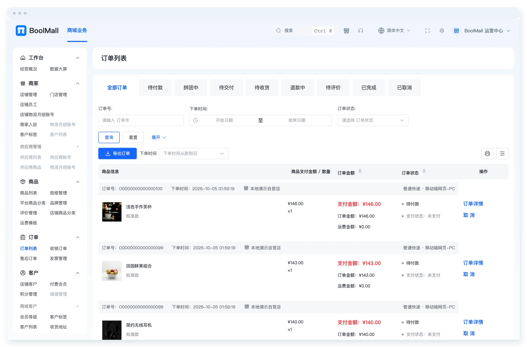
Task: Click the BoolMall logo icon
Action: (x=21, y=31)
